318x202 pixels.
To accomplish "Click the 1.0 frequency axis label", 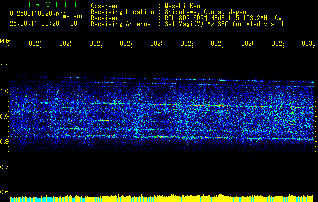I will pyautogui.click(x=4, y=91).
